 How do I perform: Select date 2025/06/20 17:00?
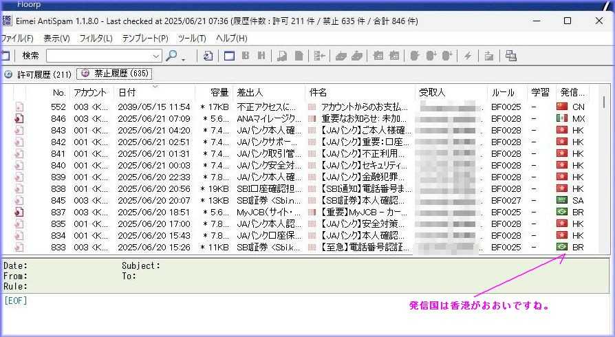coord(154,224)
